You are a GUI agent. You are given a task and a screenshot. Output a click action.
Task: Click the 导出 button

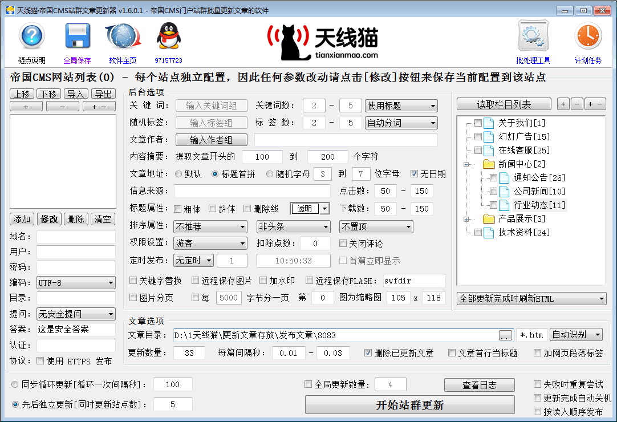pos(103,94)
